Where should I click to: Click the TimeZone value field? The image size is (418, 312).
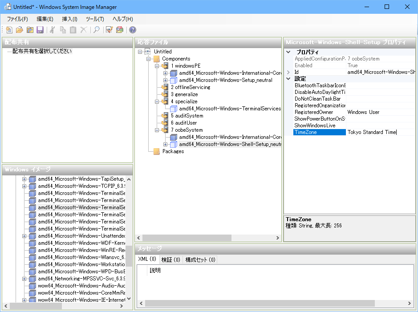381,132
